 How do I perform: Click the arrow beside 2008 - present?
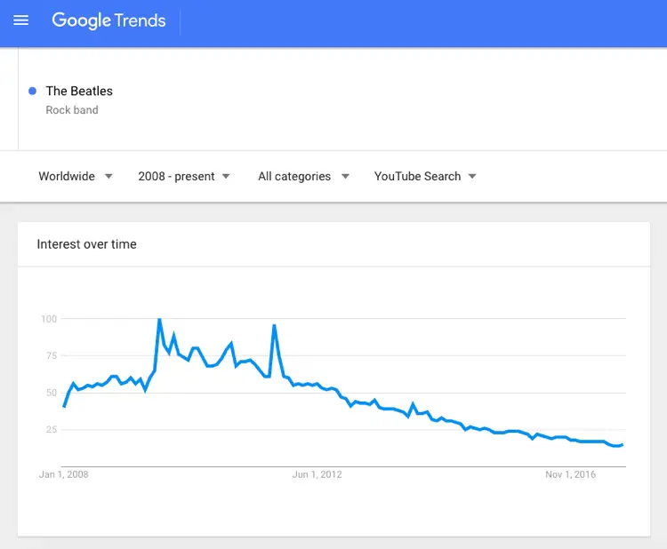tap(226, 177)
